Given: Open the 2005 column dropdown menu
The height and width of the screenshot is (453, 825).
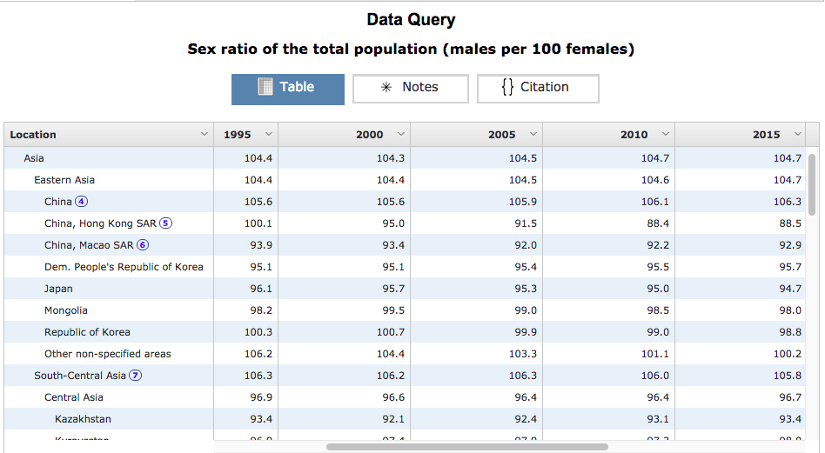Looking at the screenshot, I should coord(533,135).
